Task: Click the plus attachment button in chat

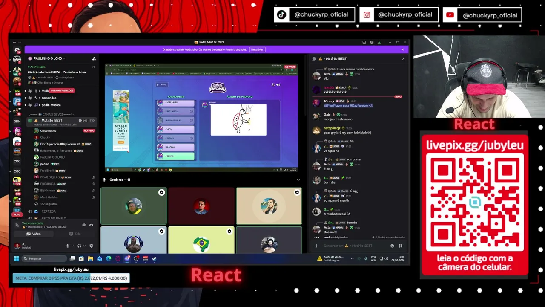Action: click(x=316, y=246)
